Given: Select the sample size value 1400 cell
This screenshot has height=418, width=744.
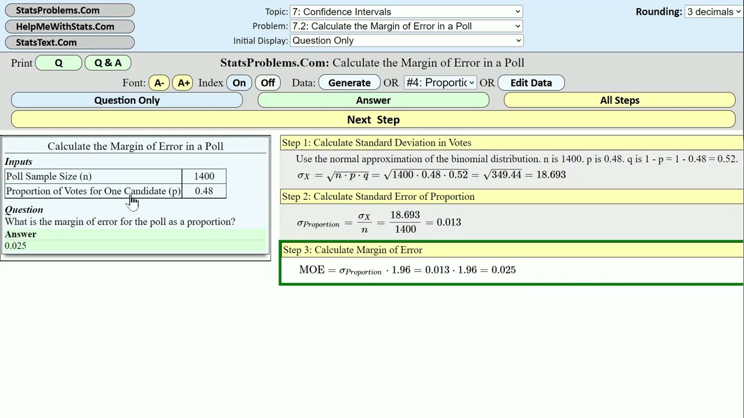Looking at the screenshot, I should click(x=204, y=176).
